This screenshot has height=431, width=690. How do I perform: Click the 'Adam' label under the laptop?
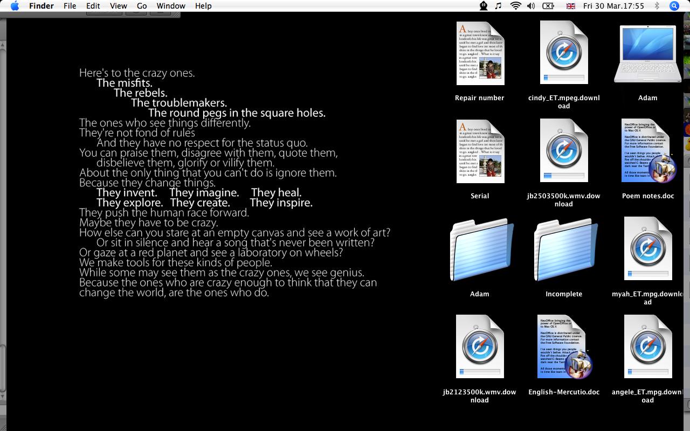click(648, 98)
